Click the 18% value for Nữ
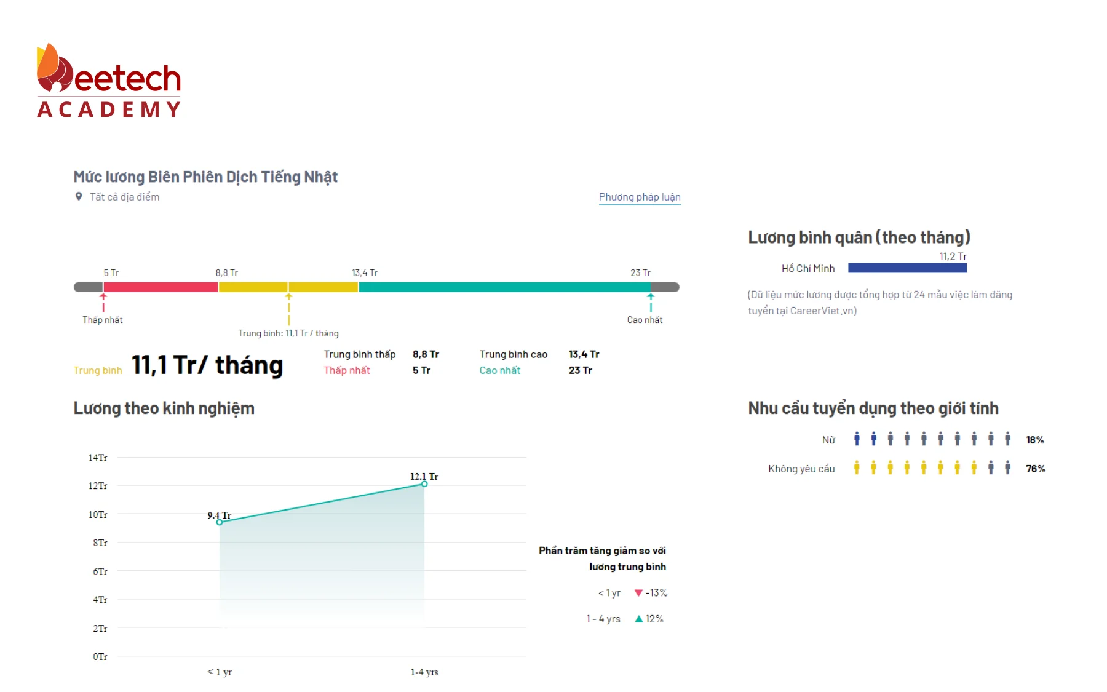Screen dimensions: 1107x692 [1035, 440]
